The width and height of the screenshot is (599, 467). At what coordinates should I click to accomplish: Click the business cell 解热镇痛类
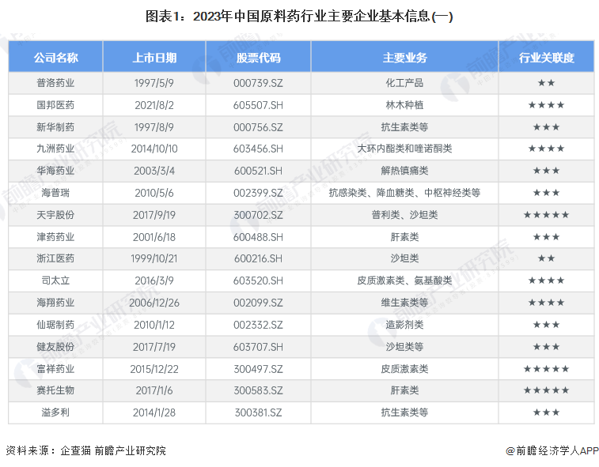404,171
